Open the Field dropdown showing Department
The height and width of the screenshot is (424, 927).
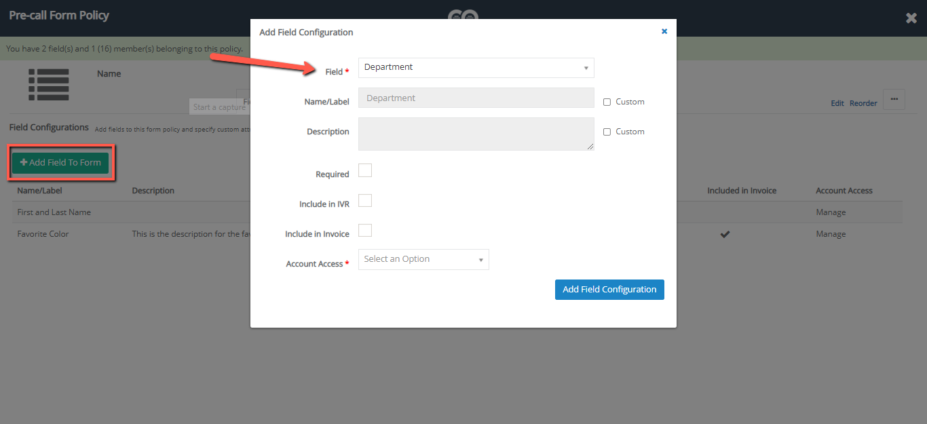pos(476,68)
